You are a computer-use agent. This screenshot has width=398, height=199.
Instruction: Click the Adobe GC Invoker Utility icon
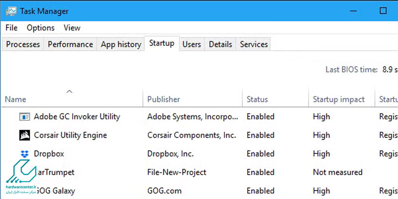tap(24, 117)
